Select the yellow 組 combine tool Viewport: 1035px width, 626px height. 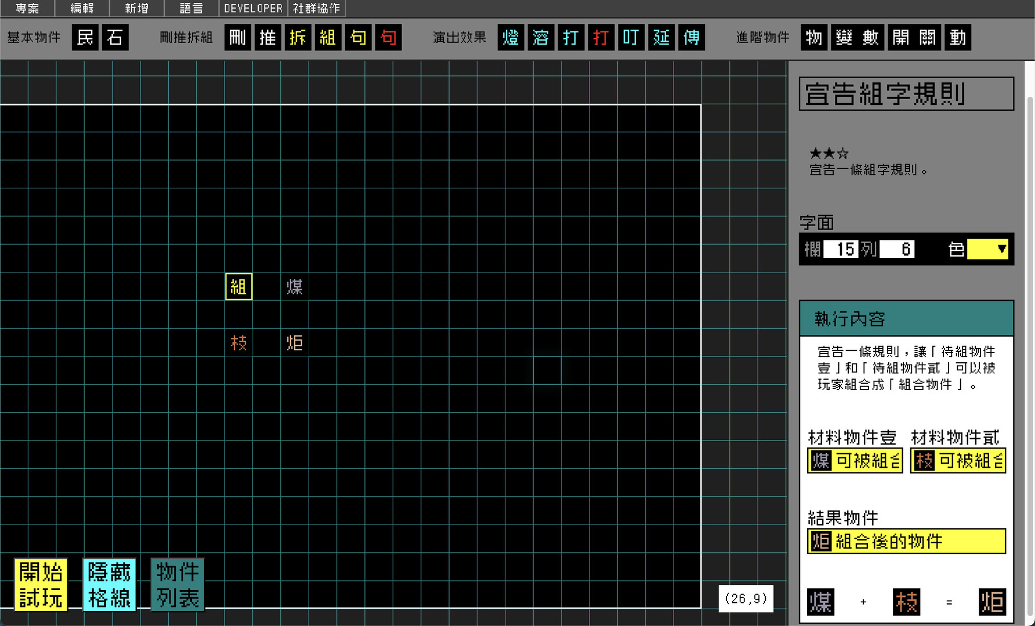[328, 37]
